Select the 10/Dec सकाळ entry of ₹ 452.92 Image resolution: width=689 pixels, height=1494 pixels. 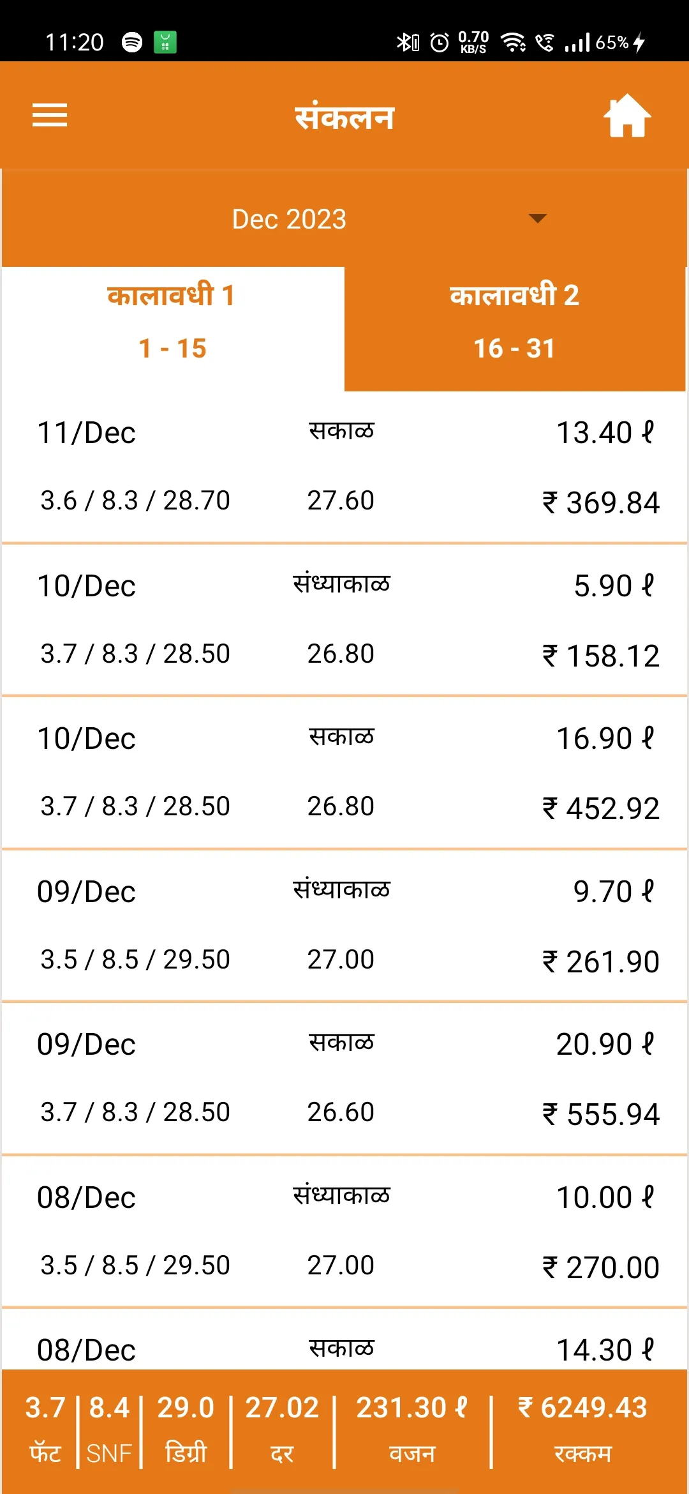pos(344,773)
